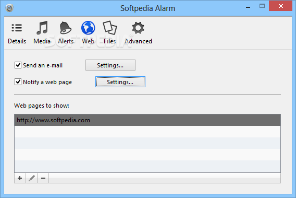The image size is (296, 198).
Task: Toggle Notify a web page checkbox
Action: point(18,82)
